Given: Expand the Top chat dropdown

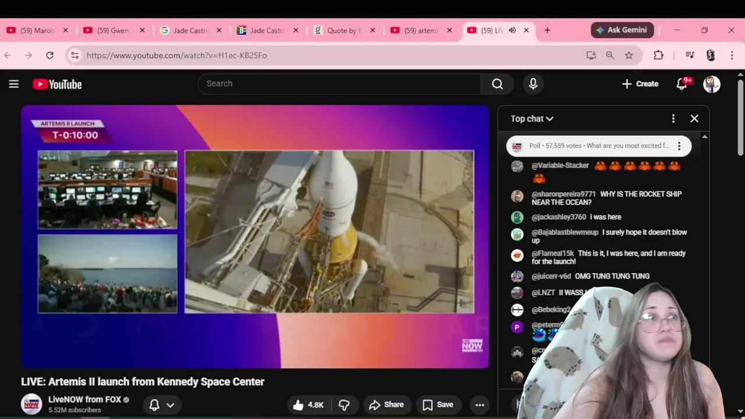Looking at the screenshot, I should 532,119.
